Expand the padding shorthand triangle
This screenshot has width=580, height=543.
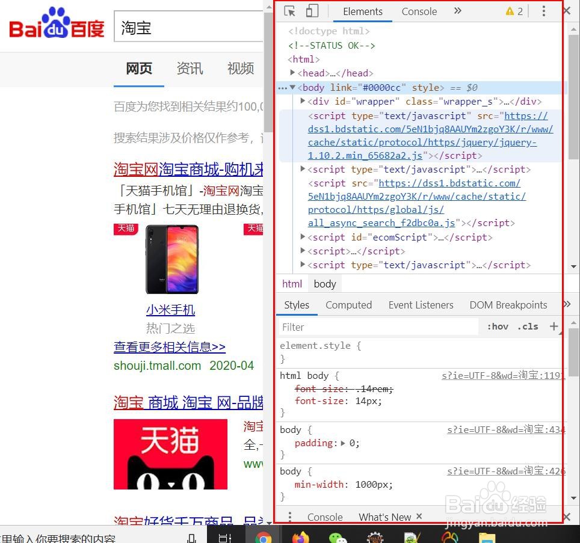343,443
